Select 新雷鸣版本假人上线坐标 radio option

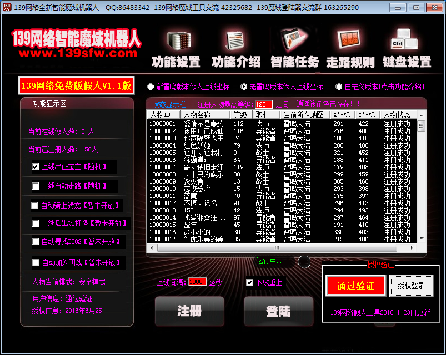pyautogui.click(x=151, y=87)
